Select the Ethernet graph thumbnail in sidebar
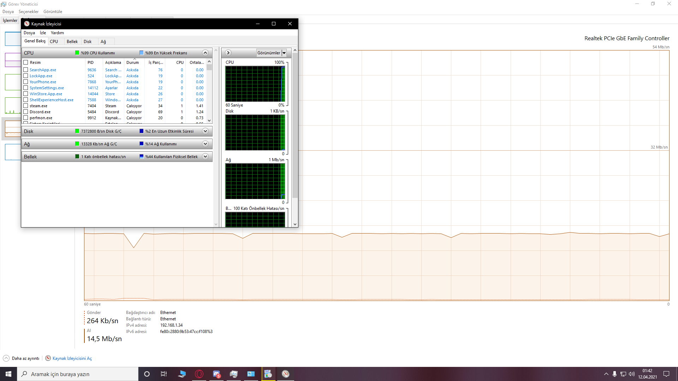Screen dimensions: 678x381 coord(13,129)
